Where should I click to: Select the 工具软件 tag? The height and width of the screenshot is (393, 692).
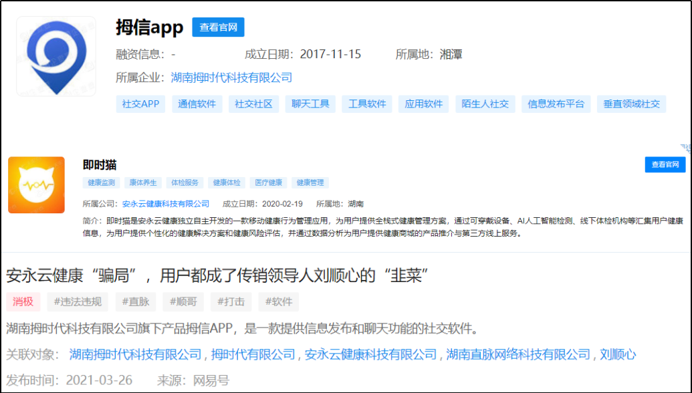pos(367,104)
